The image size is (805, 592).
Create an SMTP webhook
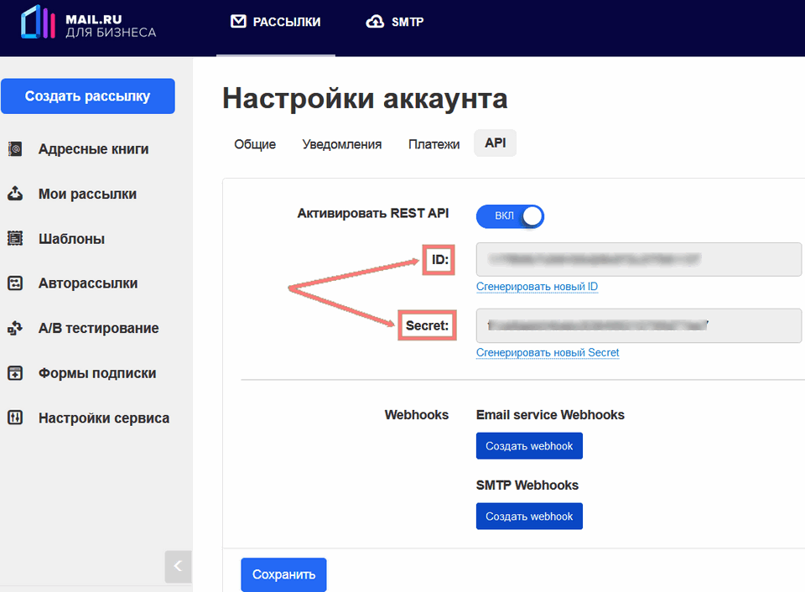529,516
